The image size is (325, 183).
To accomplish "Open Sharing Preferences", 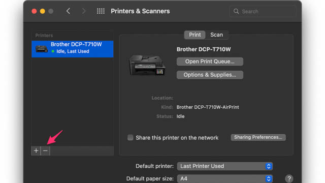I will (258, 137).
